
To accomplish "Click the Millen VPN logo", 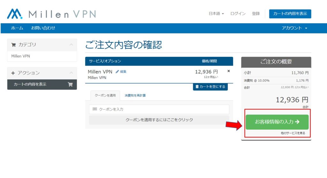I will [51, 14].
